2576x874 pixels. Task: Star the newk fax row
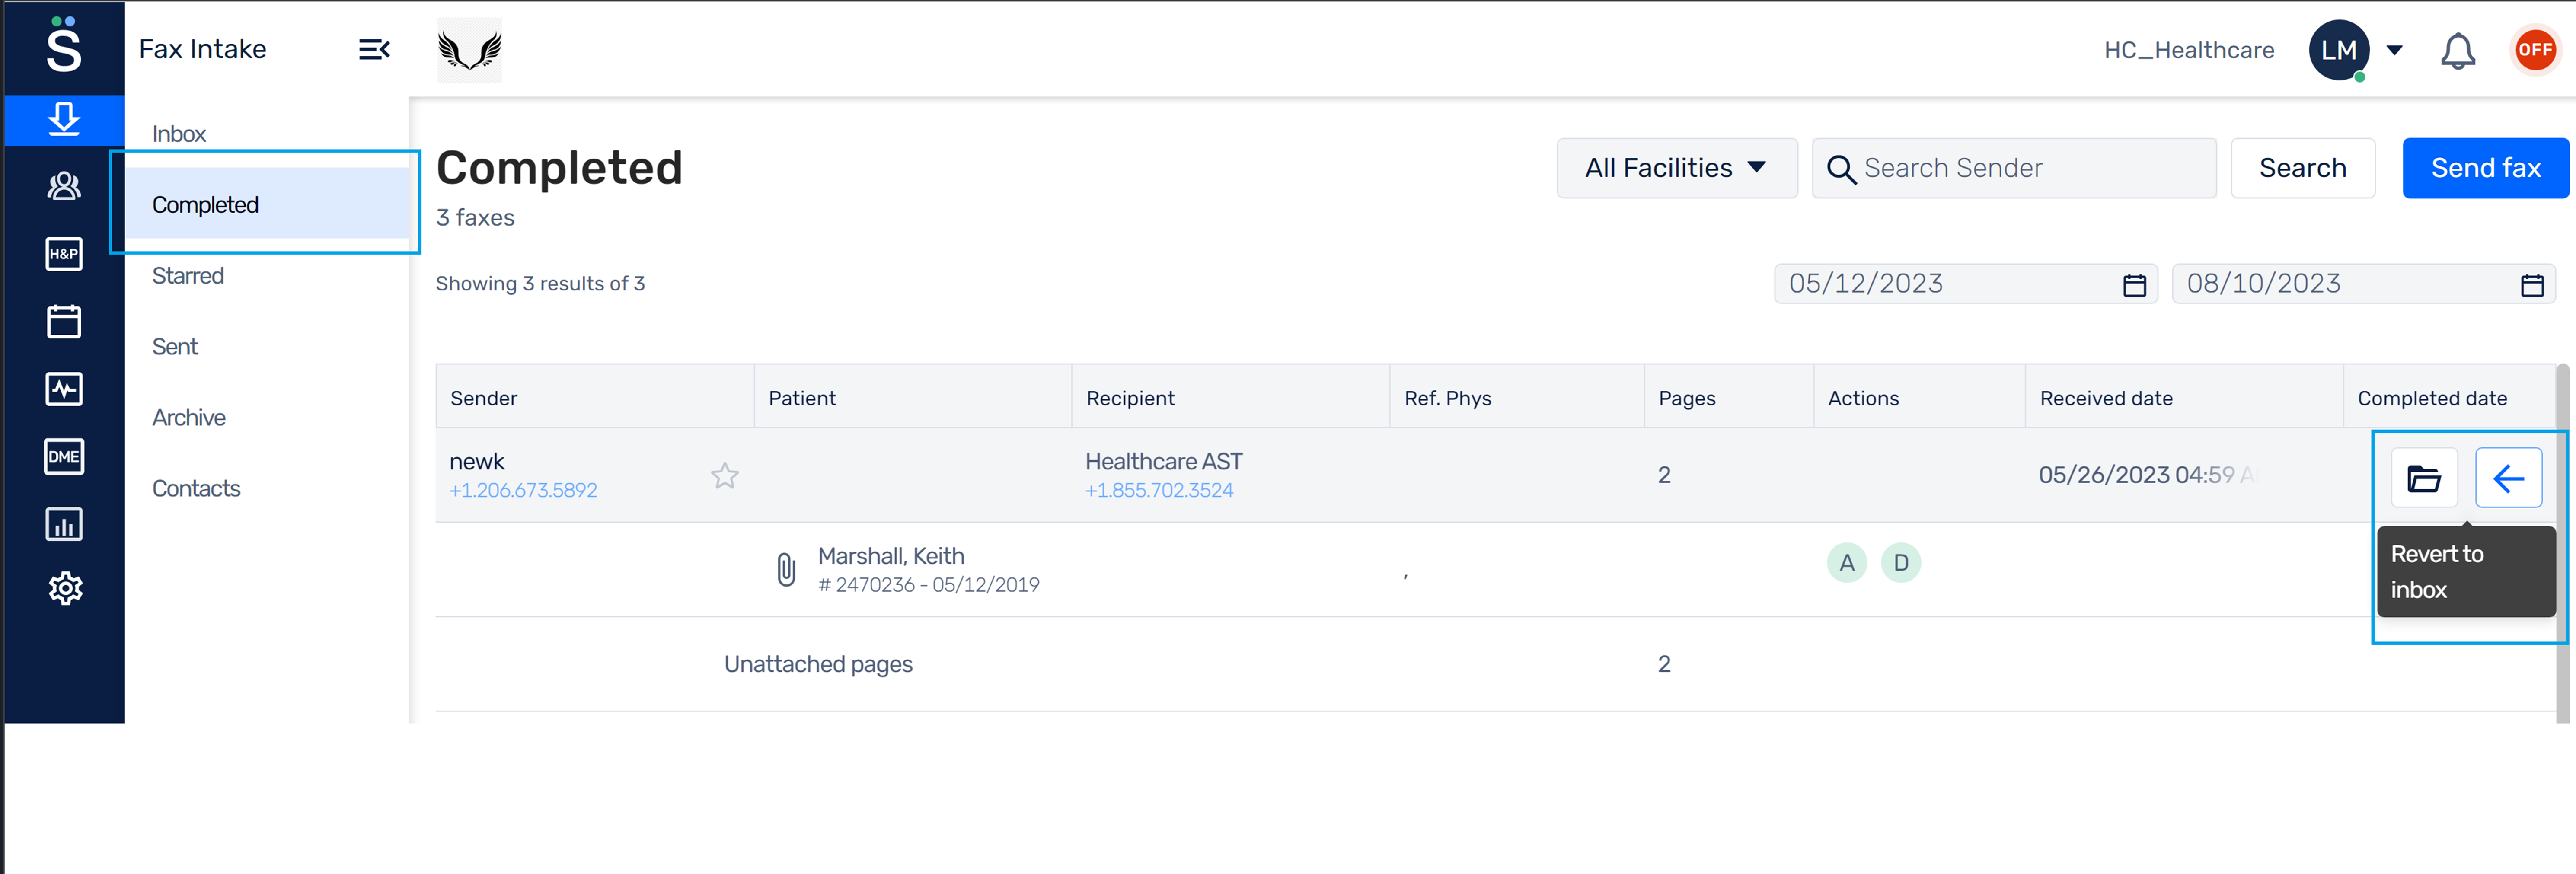click(x=725, y=475)
